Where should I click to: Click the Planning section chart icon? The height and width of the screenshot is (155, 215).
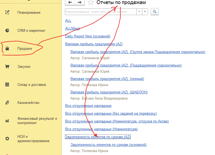(7, 12)
